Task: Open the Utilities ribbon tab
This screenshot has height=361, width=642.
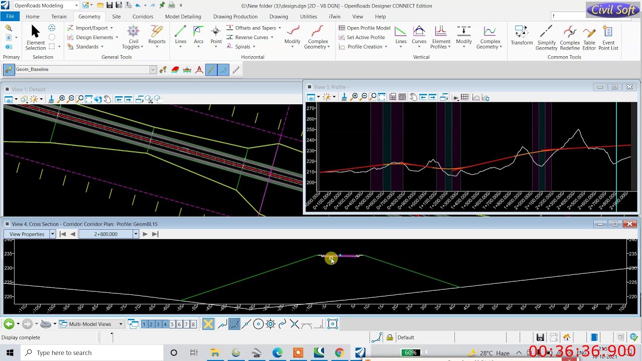Action: (x=308, y=17)
